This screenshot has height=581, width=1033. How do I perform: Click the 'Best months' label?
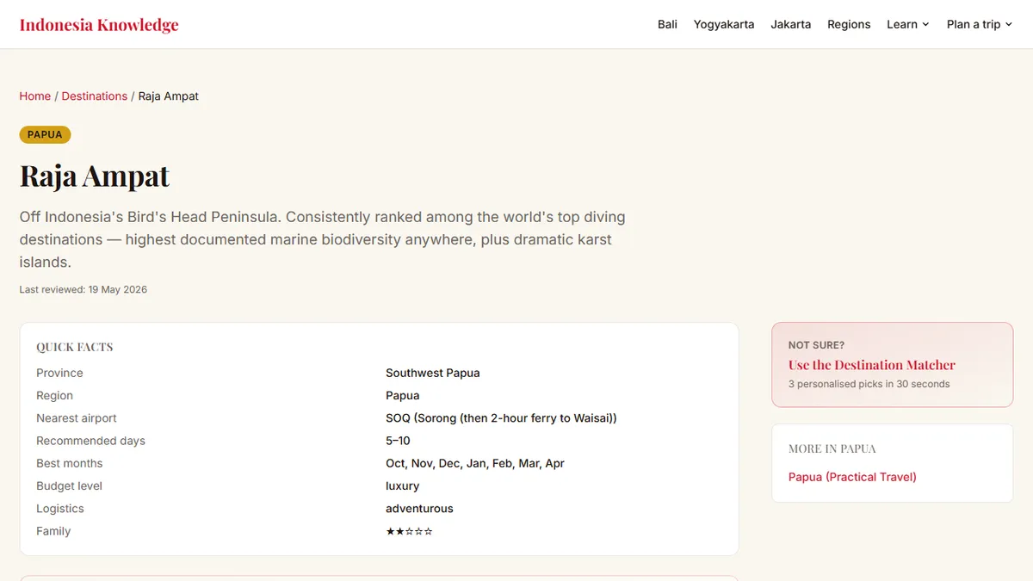pyautogui.click(x=69, y=463)
